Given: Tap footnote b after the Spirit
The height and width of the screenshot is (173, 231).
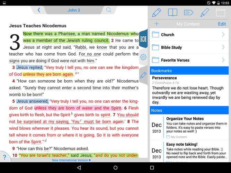Looking at the screenshot, I should pyautogui.click(x=72, y=113).
